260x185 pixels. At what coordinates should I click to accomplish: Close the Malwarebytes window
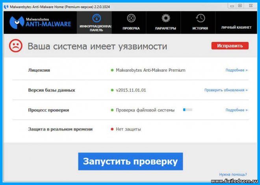tap(251, 5)
